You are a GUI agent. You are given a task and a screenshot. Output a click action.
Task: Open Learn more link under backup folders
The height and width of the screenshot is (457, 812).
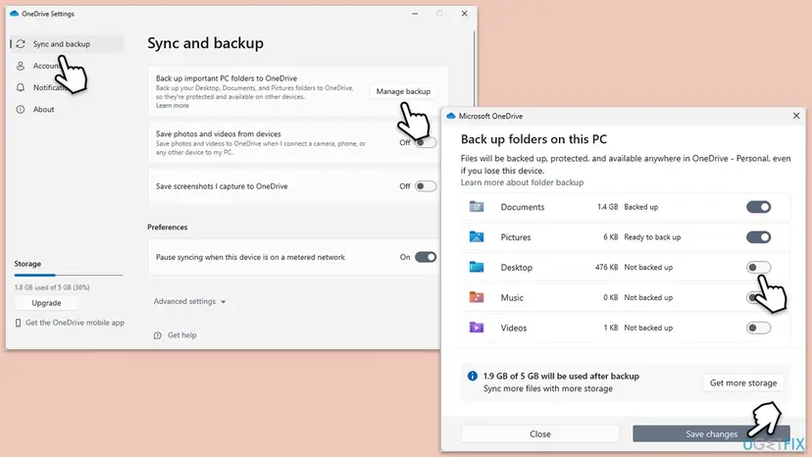click(173, 106)
